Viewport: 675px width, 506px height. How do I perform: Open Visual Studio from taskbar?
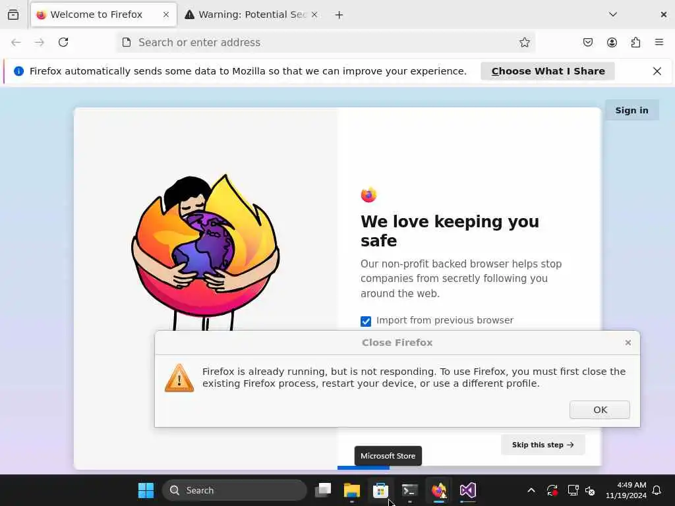click(x=467, y=490)
